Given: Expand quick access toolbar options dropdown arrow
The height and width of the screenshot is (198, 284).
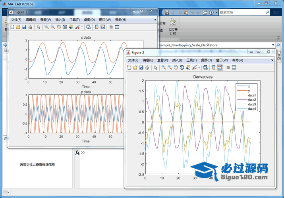Looking at the screenshot, I should click(x=216, y=12).
